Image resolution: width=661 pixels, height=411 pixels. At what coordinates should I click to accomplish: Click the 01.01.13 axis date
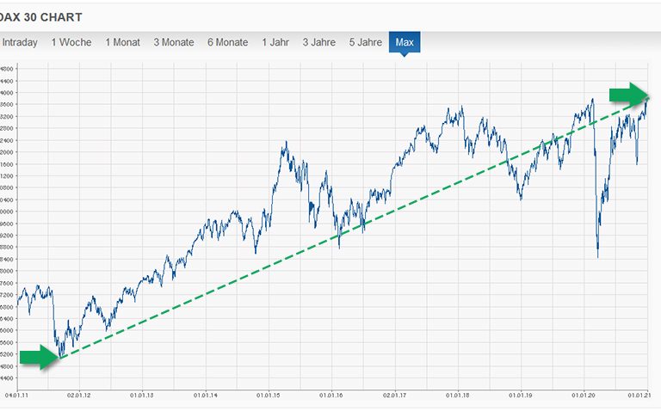[143, 396]
